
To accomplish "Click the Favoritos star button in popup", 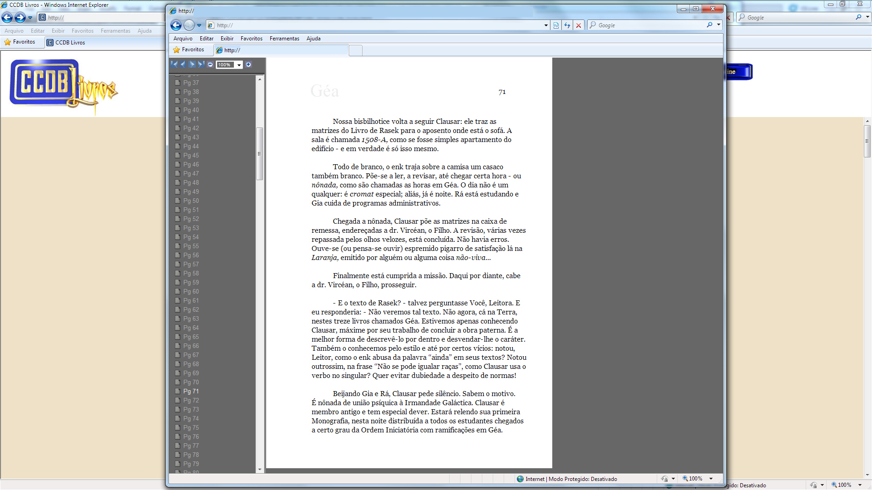I will coord(189,49).
